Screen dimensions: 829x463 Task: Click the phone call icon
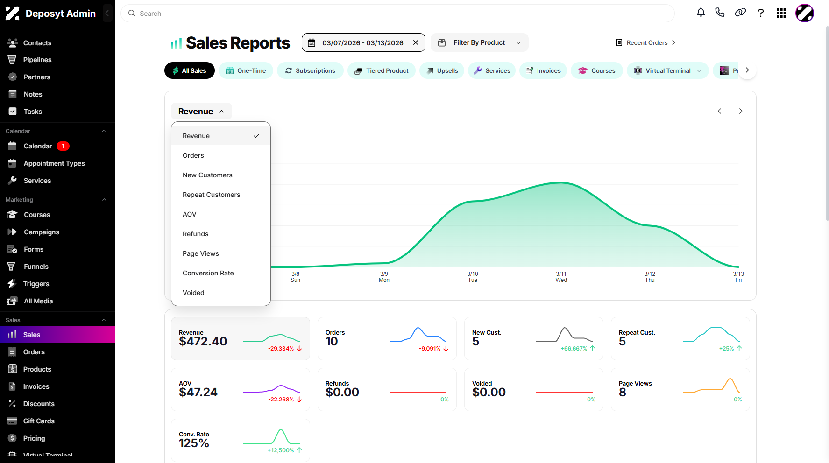tap(720, 13)
